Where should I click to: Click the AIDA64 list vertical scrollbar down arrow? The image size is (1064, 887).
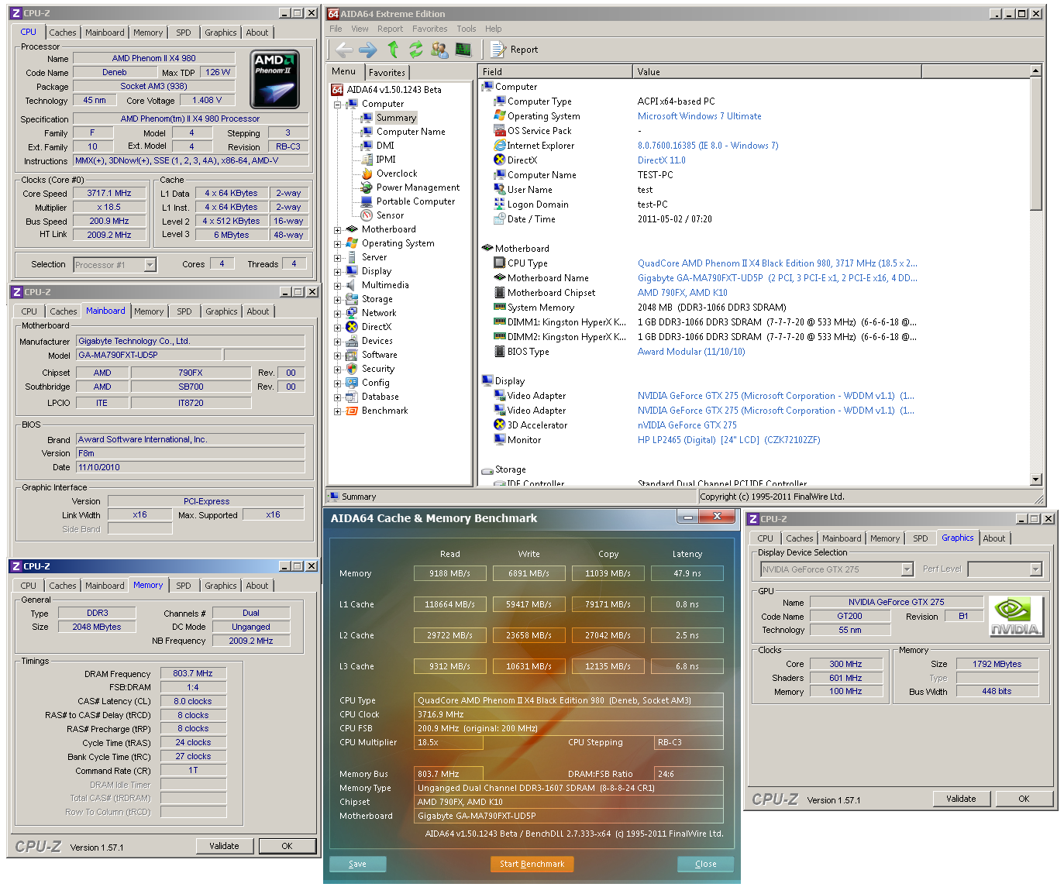(1036, 480)
